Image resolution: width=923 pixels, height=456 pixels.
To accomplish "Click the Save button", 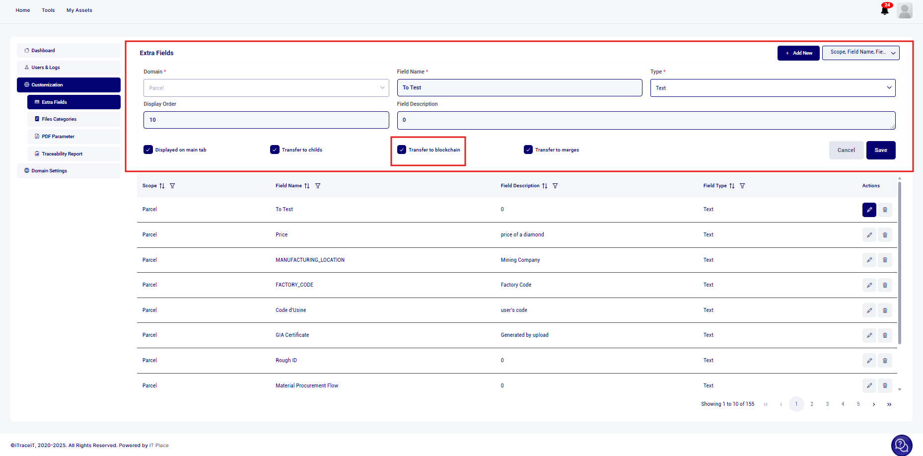I will tap(880, 150).
